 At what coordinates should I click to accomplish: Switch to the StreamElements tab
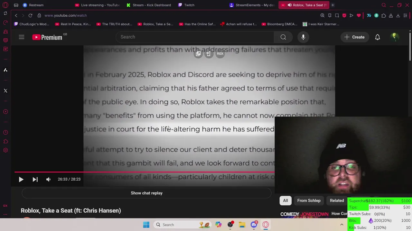tap(252, 5)
